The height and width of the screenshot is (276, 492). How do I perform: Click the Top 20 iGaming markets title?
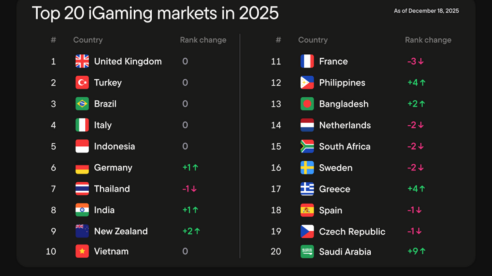tap(155, 13)
